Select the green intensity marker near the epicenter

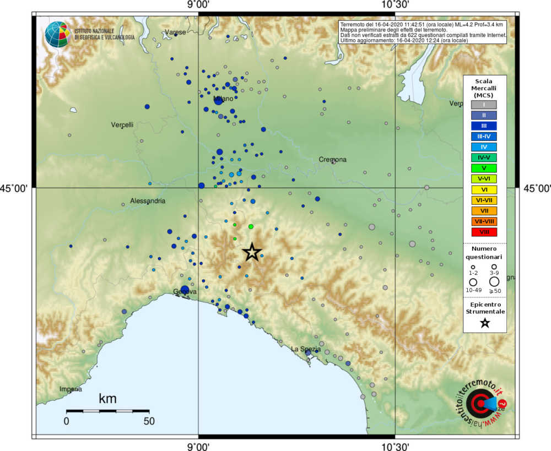pyautogui.click(x=251, y=226)
